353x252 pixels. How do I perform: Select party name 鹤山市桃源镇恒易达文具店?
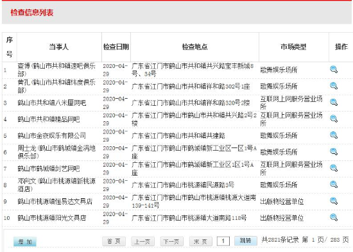pos(55,201)
